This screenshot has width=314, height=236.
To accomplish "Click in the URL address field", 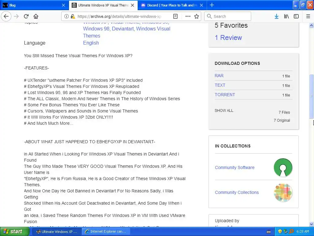I will 119,16.
